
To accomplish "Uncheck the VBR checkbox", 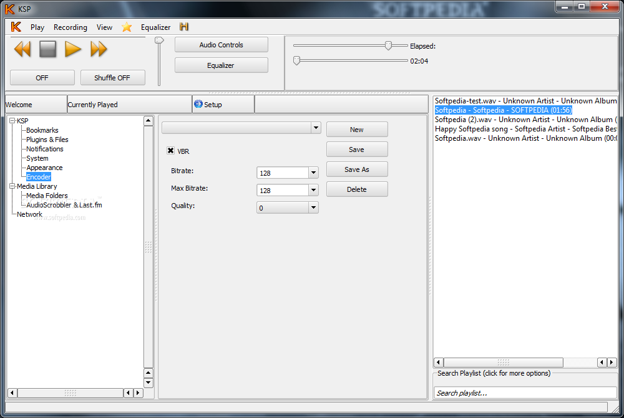I will [171, 151].
